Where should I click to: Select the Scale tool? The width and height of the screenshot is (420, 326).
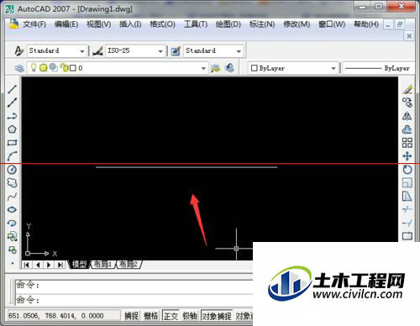point(407,183)
